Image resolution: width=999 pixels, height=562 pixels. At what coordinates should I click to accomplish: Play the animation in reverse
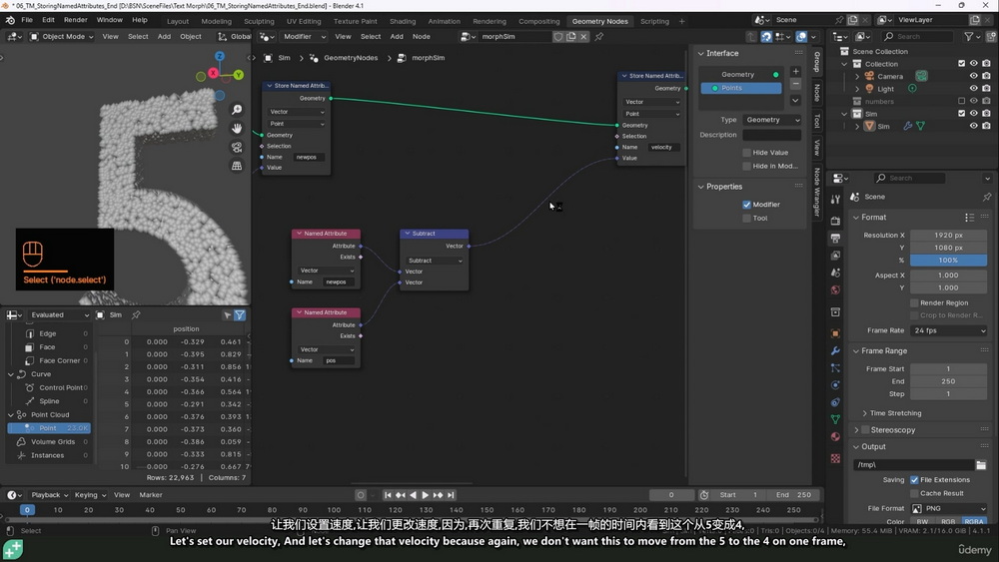[x=413, y=495]
